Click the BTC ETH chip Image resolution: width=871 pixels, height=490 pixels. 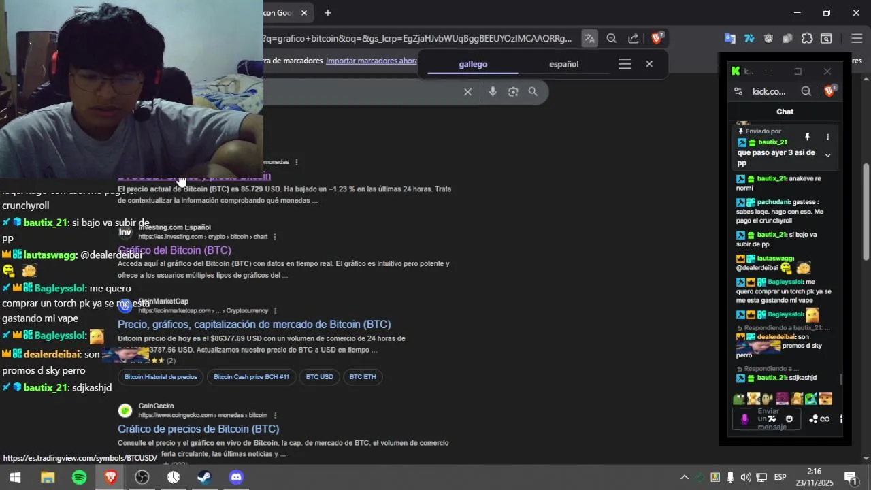(363, 377)
